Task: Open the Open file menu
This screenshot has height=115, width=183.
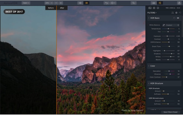Action: [x=26, y=3]
